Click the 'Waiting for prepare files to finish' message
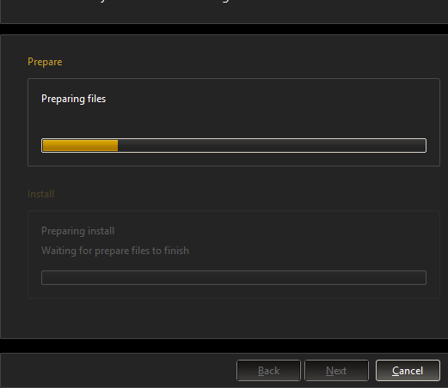Viewport: 448px width, 388px height. (115, 251)
